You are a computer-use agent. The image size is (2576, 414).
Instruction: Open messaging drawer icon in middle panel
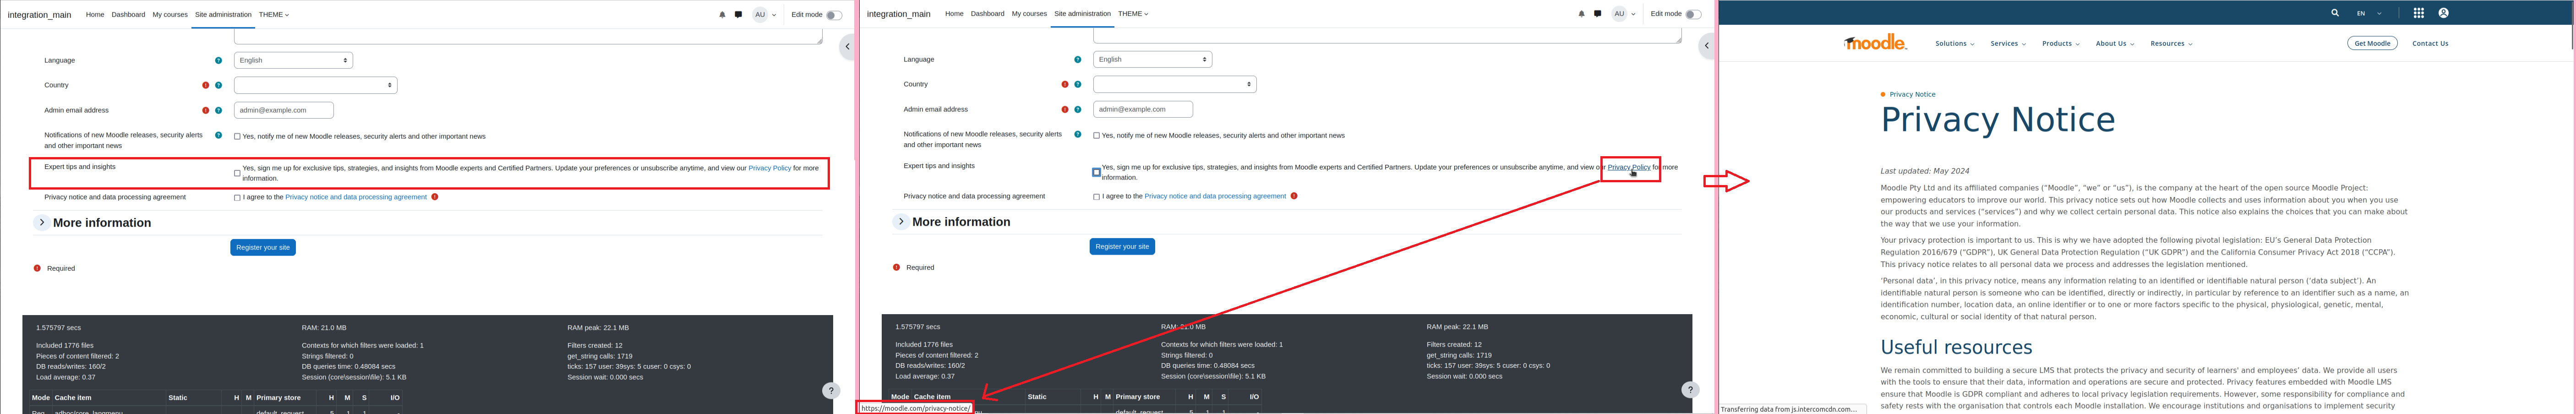point(1597,14)
